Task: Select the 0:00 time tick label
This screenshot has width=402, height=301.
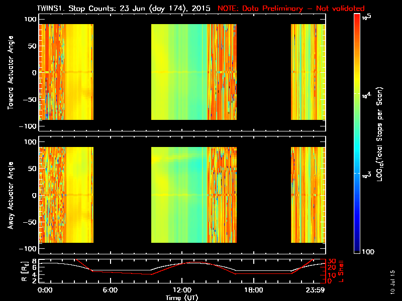Action: [x=45, y=290]
